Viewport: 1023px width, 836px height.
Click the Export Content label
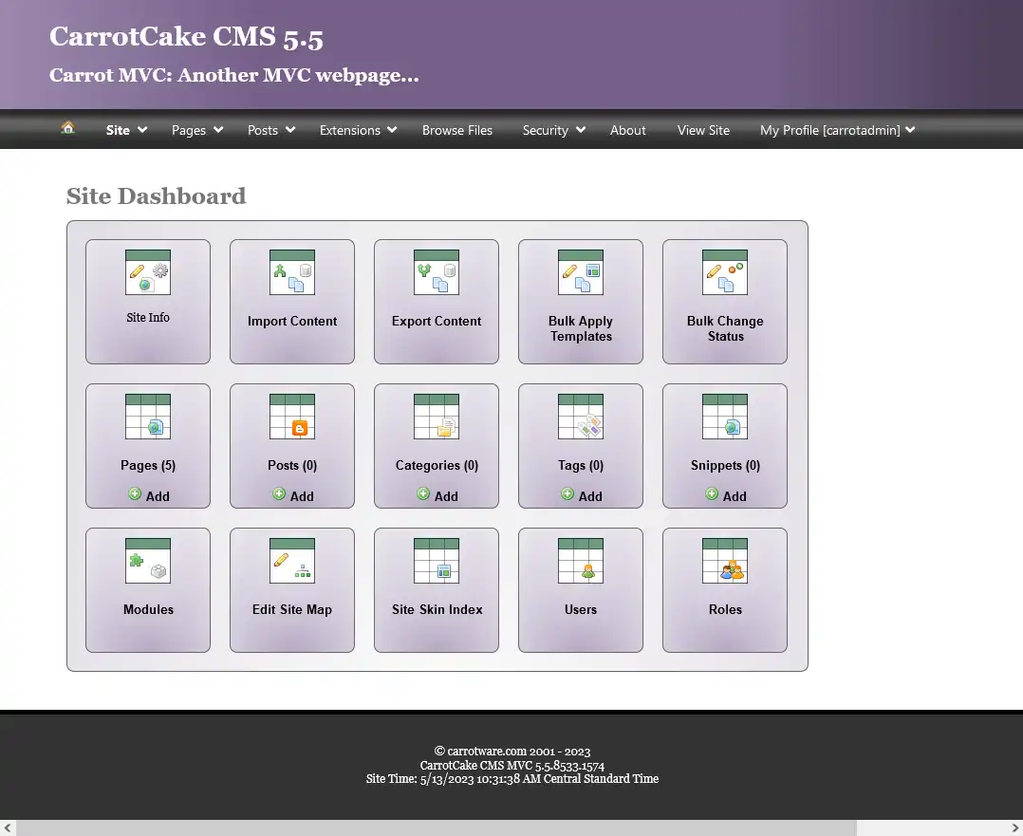(x=437, y=321)
